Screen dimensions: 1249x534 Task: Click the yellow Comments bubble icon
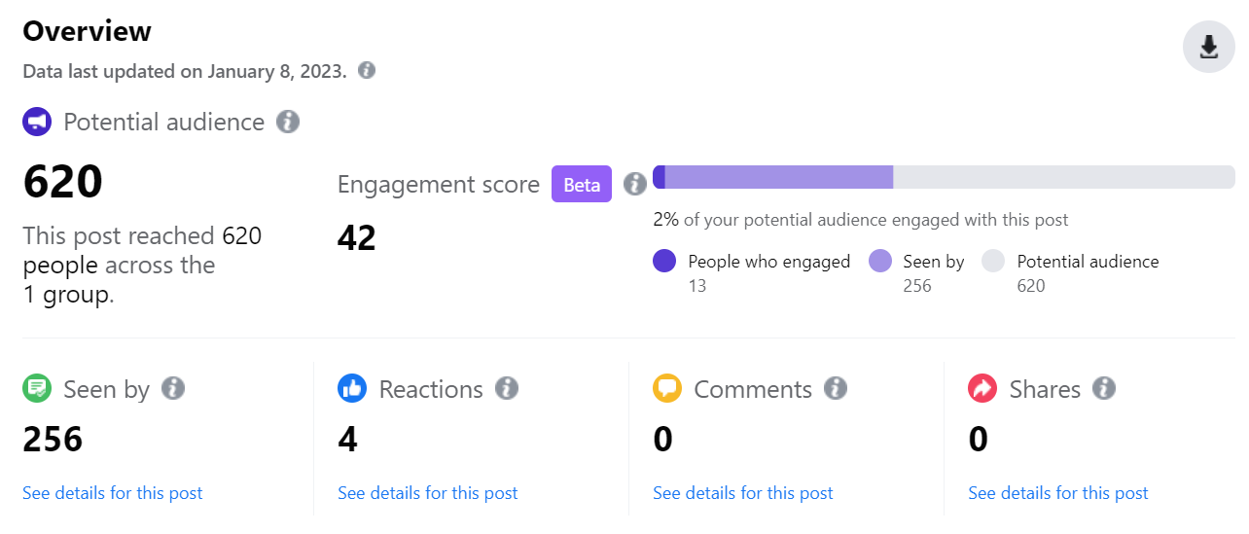coord(667,389)
